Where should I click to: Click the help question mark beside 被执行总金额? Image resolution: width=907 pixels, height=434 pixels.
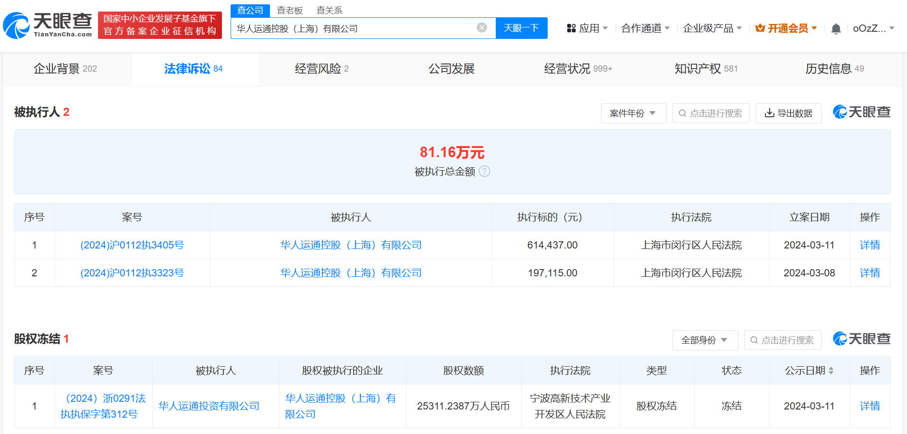tap(485, 172)
